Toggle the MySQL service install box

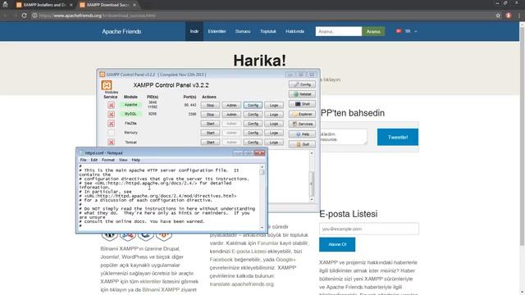(x=112, y=115)
